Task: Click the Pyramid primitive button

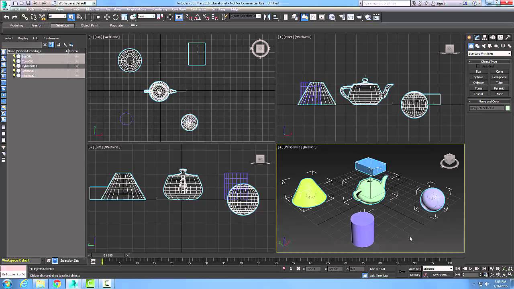Action: point(499,88)
